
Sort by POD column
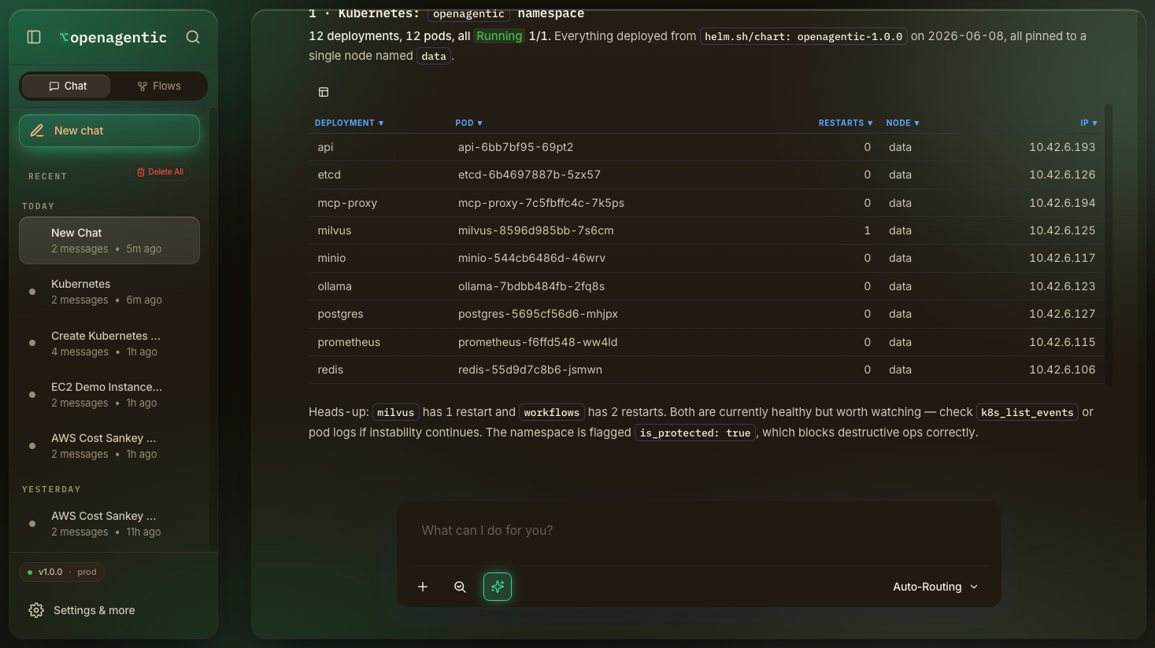click(468, 123)
